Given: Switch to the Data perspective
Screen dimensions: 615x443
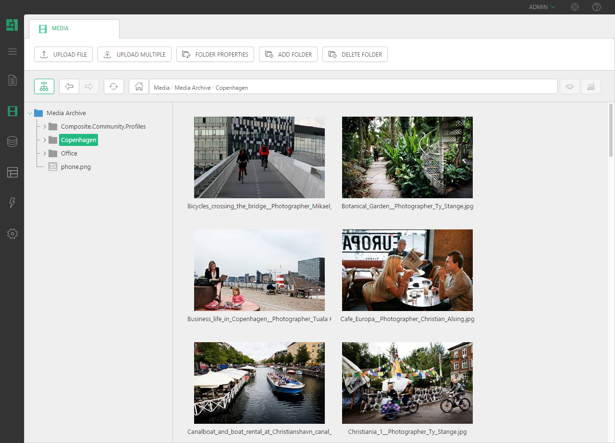Looking at the screenshot, I should [x=12, y=142].
